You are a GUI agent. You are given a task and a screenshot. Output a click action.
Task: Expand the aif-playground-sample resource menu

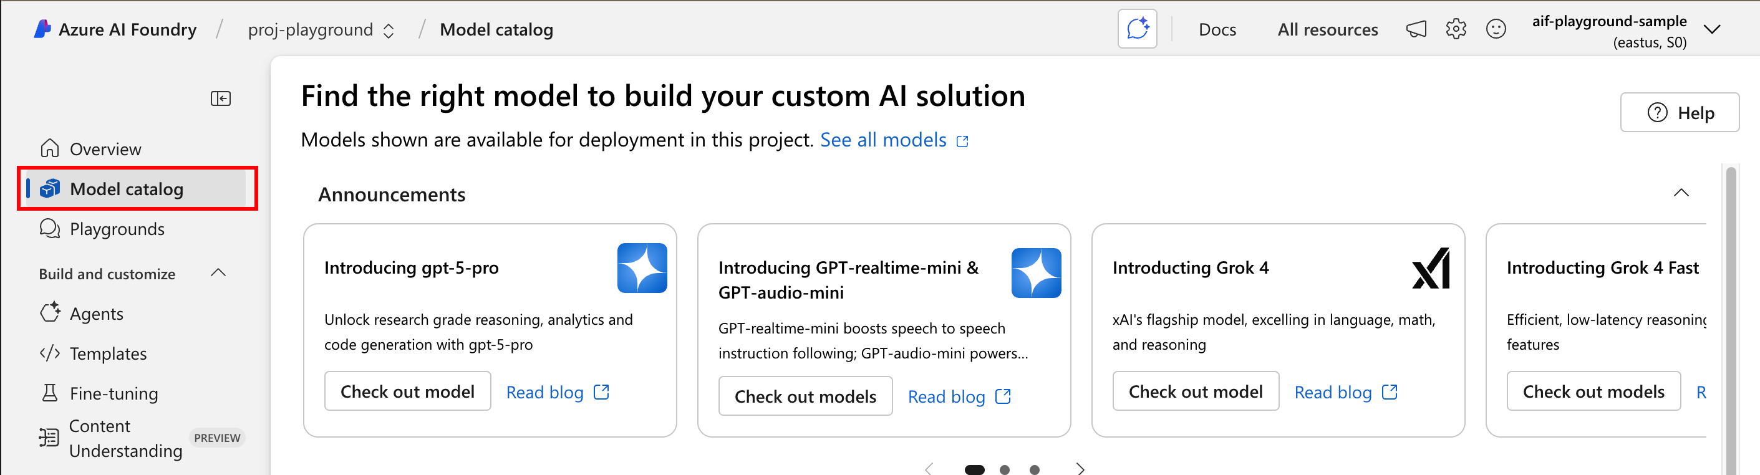[x=1713, y=29]
